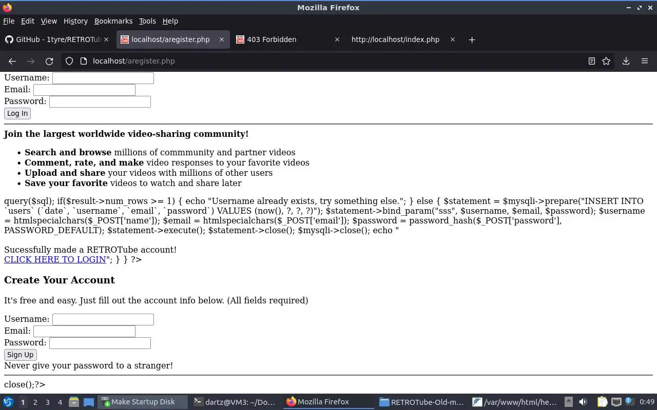
Task: Close the 403 Forbidden tab
Action: [x=337, y=39]
